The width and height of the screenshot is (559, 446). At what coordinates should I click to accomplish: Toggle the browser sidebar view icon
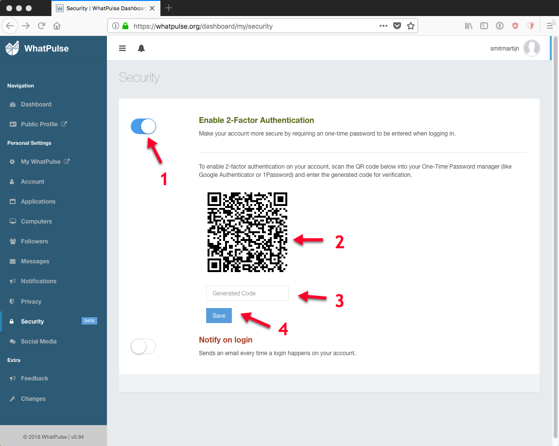click(484, 26)
